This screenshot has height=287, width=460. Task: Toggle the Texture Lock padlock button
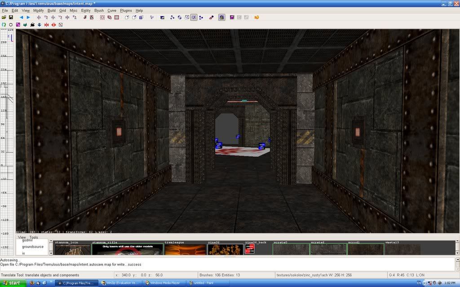[221, 17]
